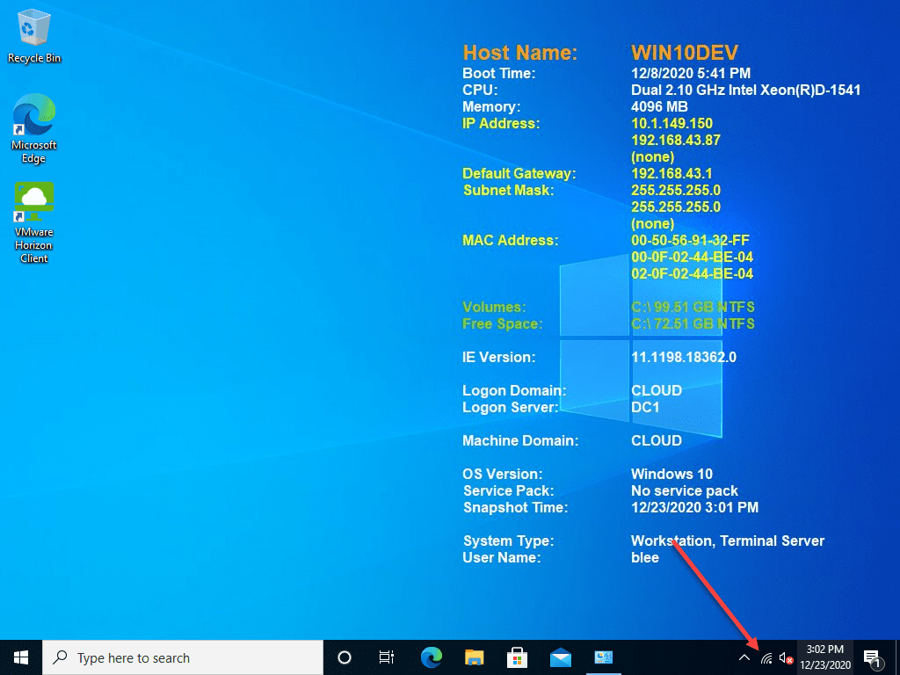Image resolution: width=900 pixels, height=675 pixels.
Task: Expand the hidden system tray icons
Action: click(x=744, y=657)
